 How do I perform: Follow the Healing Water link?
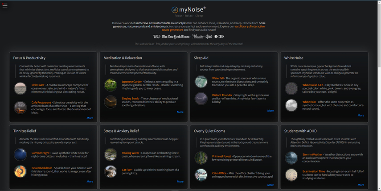pyautogui.click(x=131, y=153)
